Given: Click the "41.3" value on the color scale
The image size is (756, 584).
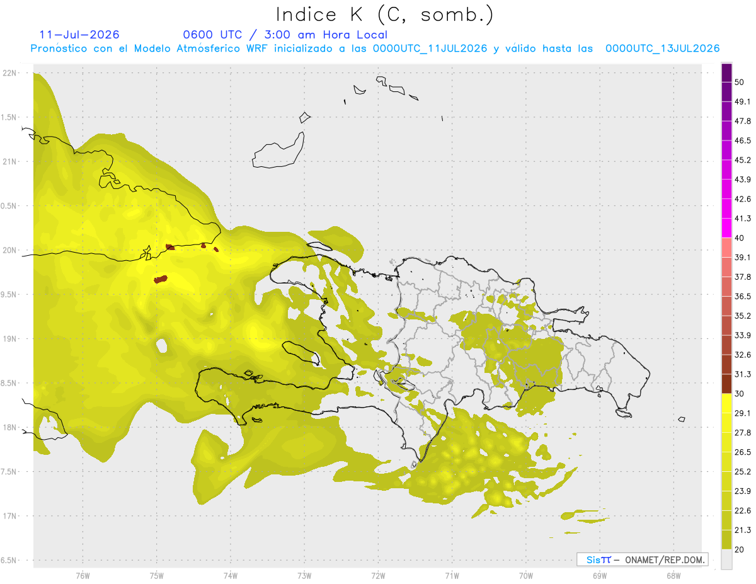Looking at the screenshot, I should tap(743, 219).
